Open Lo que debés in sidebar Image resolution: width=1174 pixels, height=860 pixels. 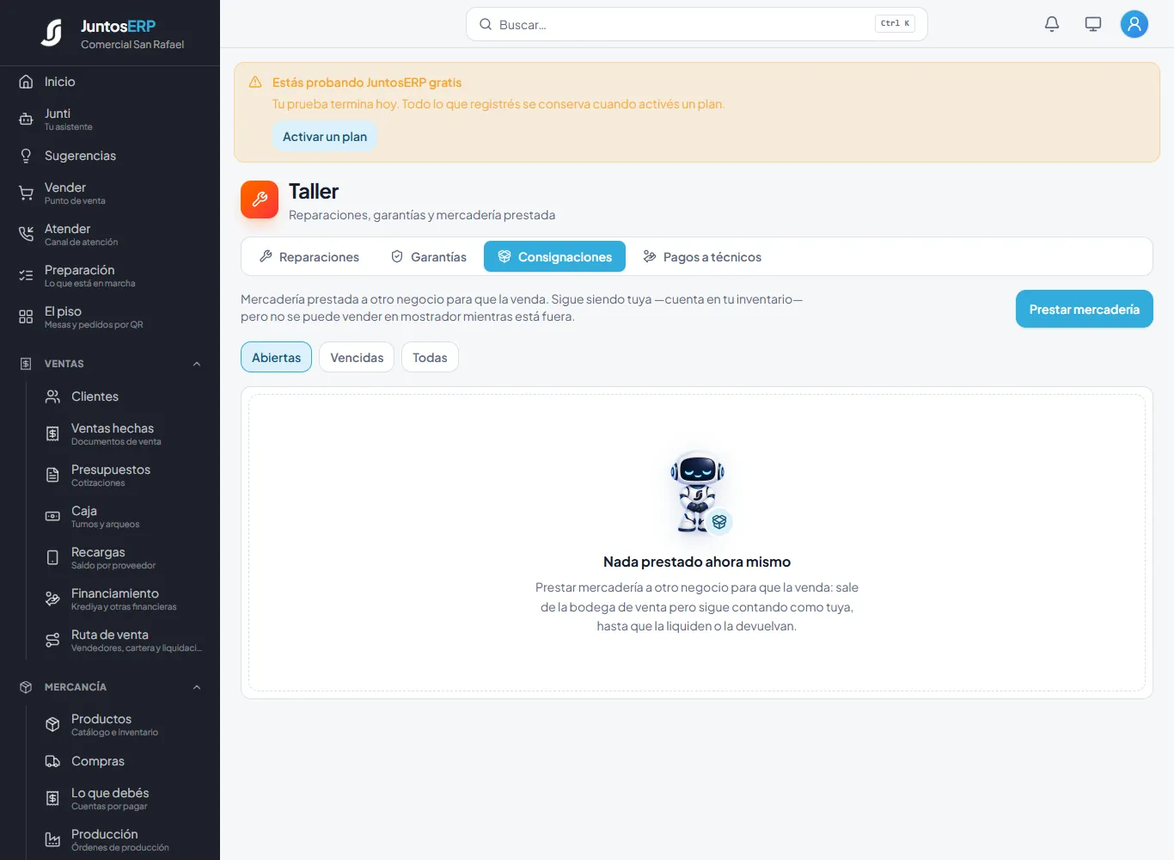(124, 798)
